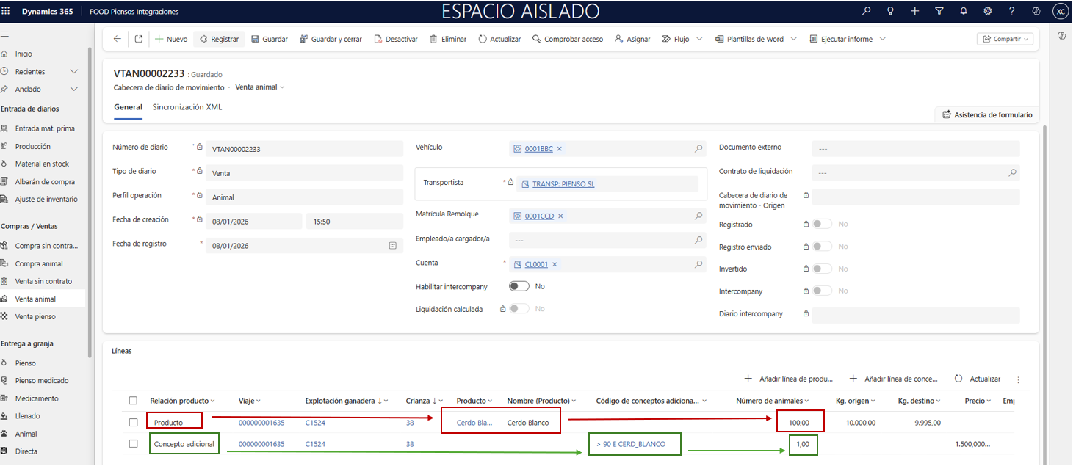Open calendar picker for Fecha de registro

pyautogui.click(x=392, y=246)
